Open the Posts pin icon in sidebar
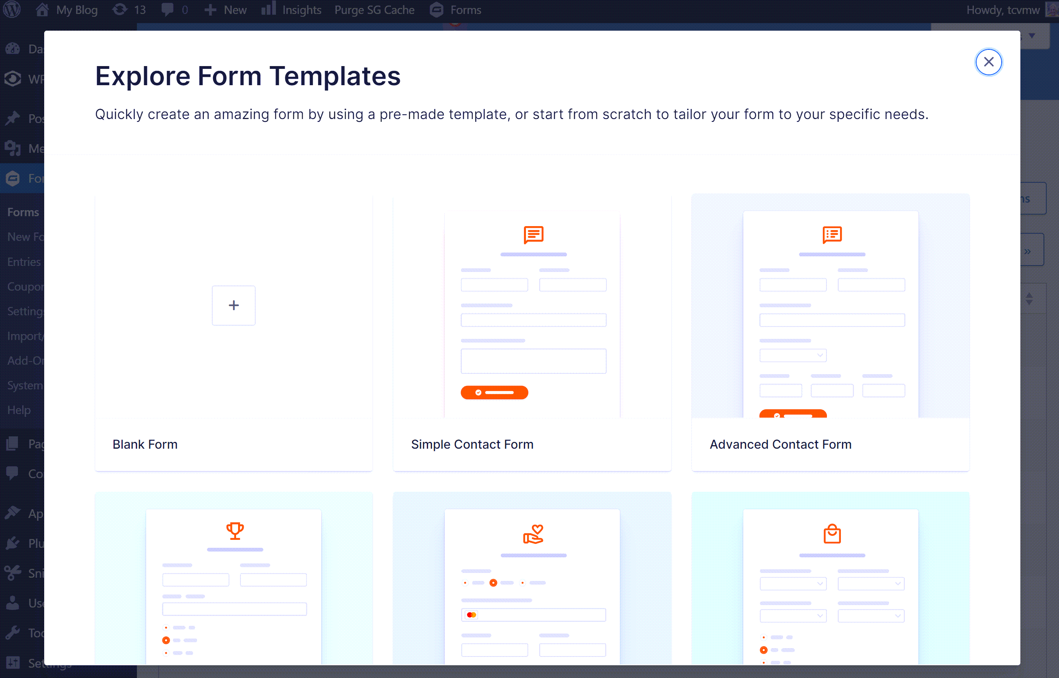This screenshot has width=1059, height=678. click(13, 118)
